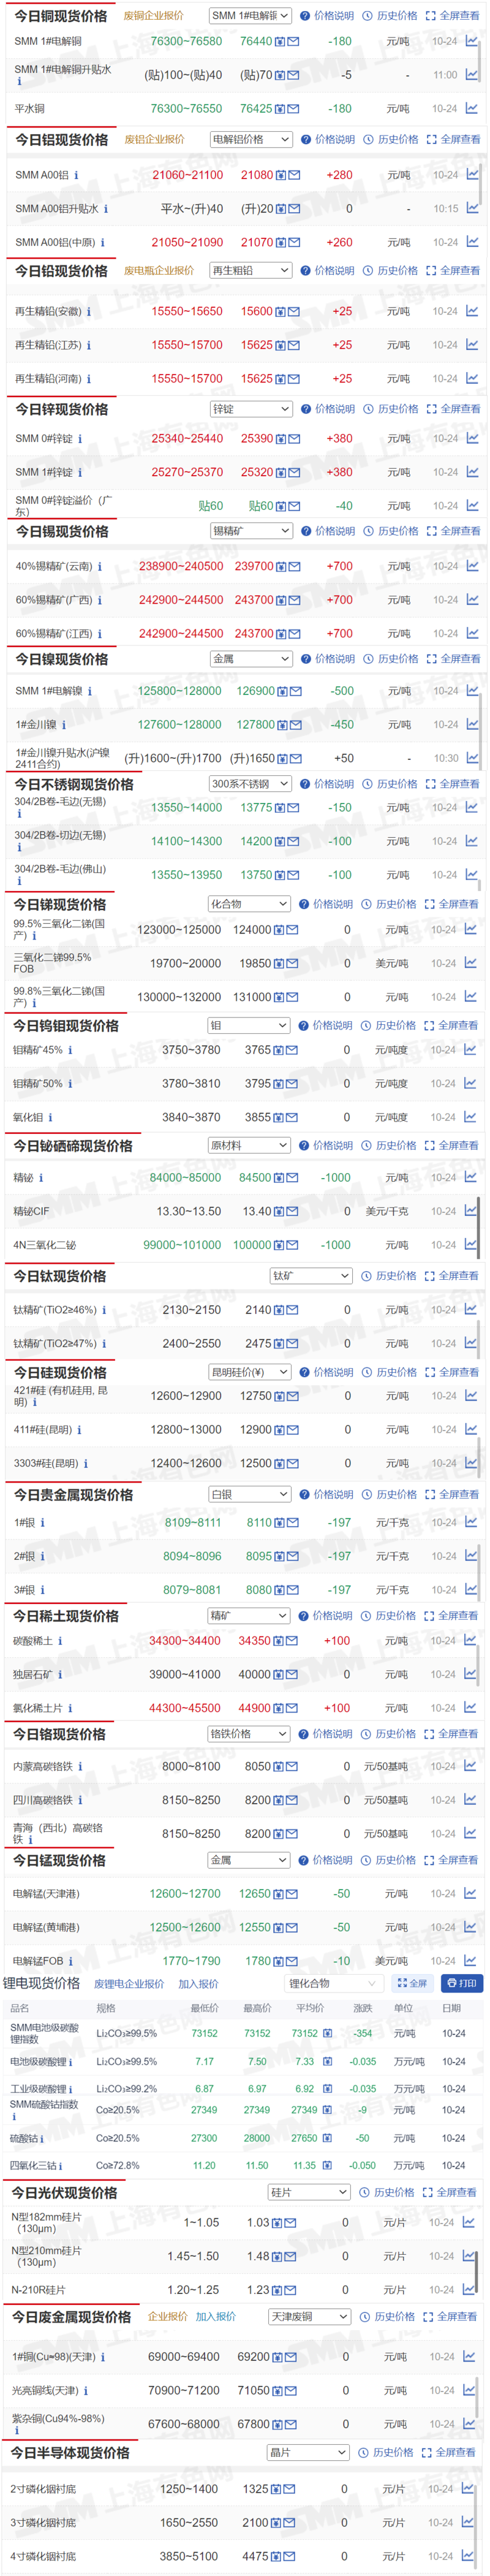Screen dimensions: 490x2576
Task: Open 白银 dropdown in precious metals section
Action: 249,1494
